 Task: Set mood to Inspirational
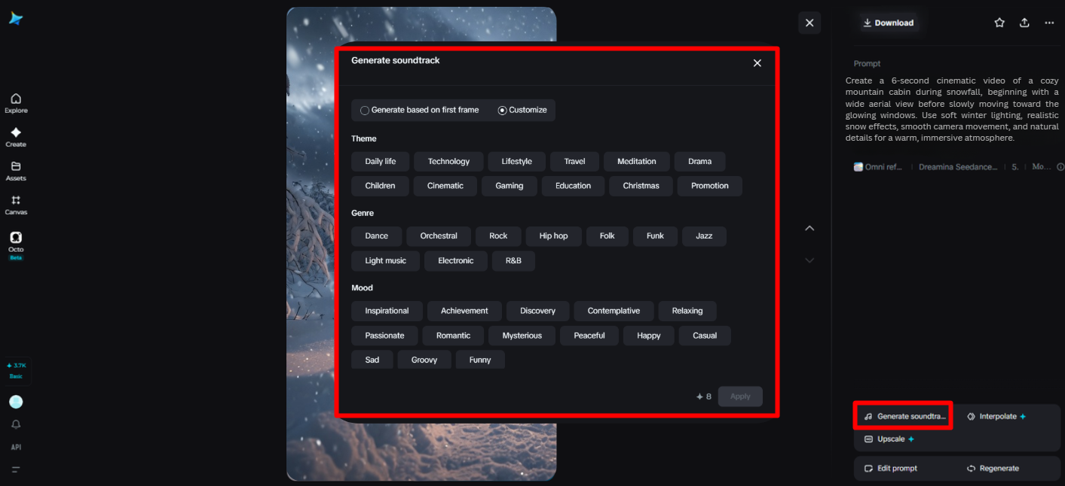[x=387, y=311]
